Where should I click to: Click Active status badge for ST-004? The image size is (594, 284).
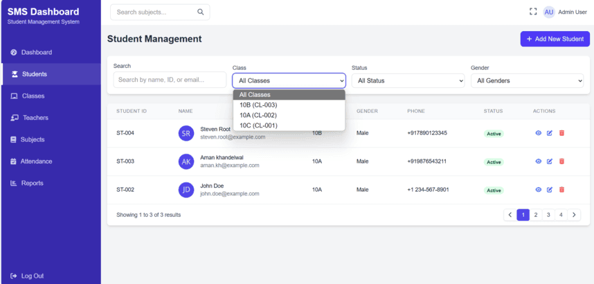(494, 134)
